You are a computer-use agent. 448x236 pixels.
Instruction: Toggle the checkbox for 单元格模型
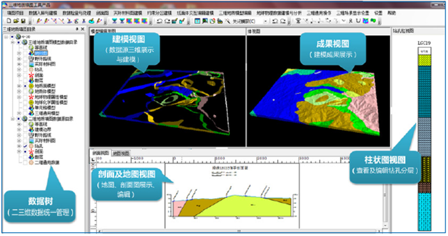[x=25, y=108]
